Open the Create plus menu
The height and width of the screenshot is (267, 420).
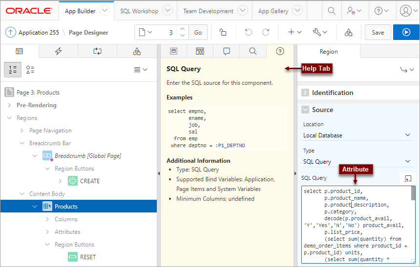pyautogui.click(x=294, y=32)
